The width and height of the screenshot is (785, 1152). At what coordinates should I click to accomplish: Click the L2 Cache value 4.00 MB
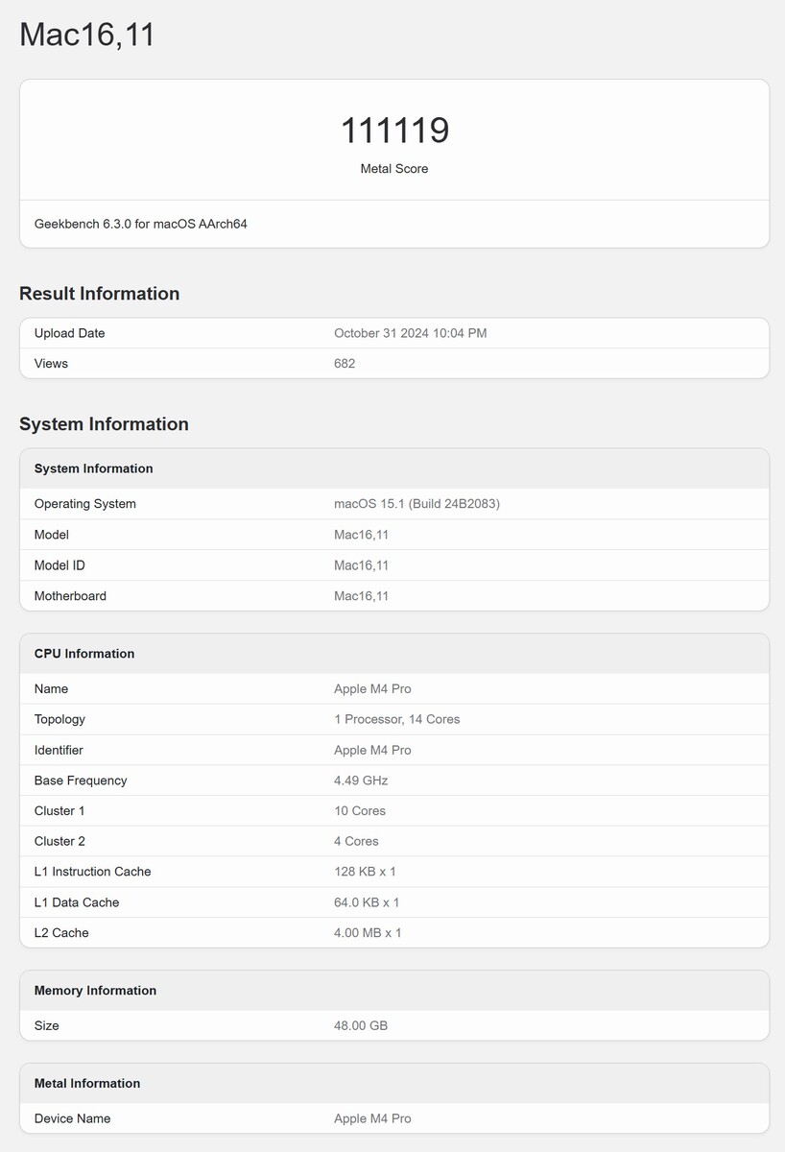(368, 933)
